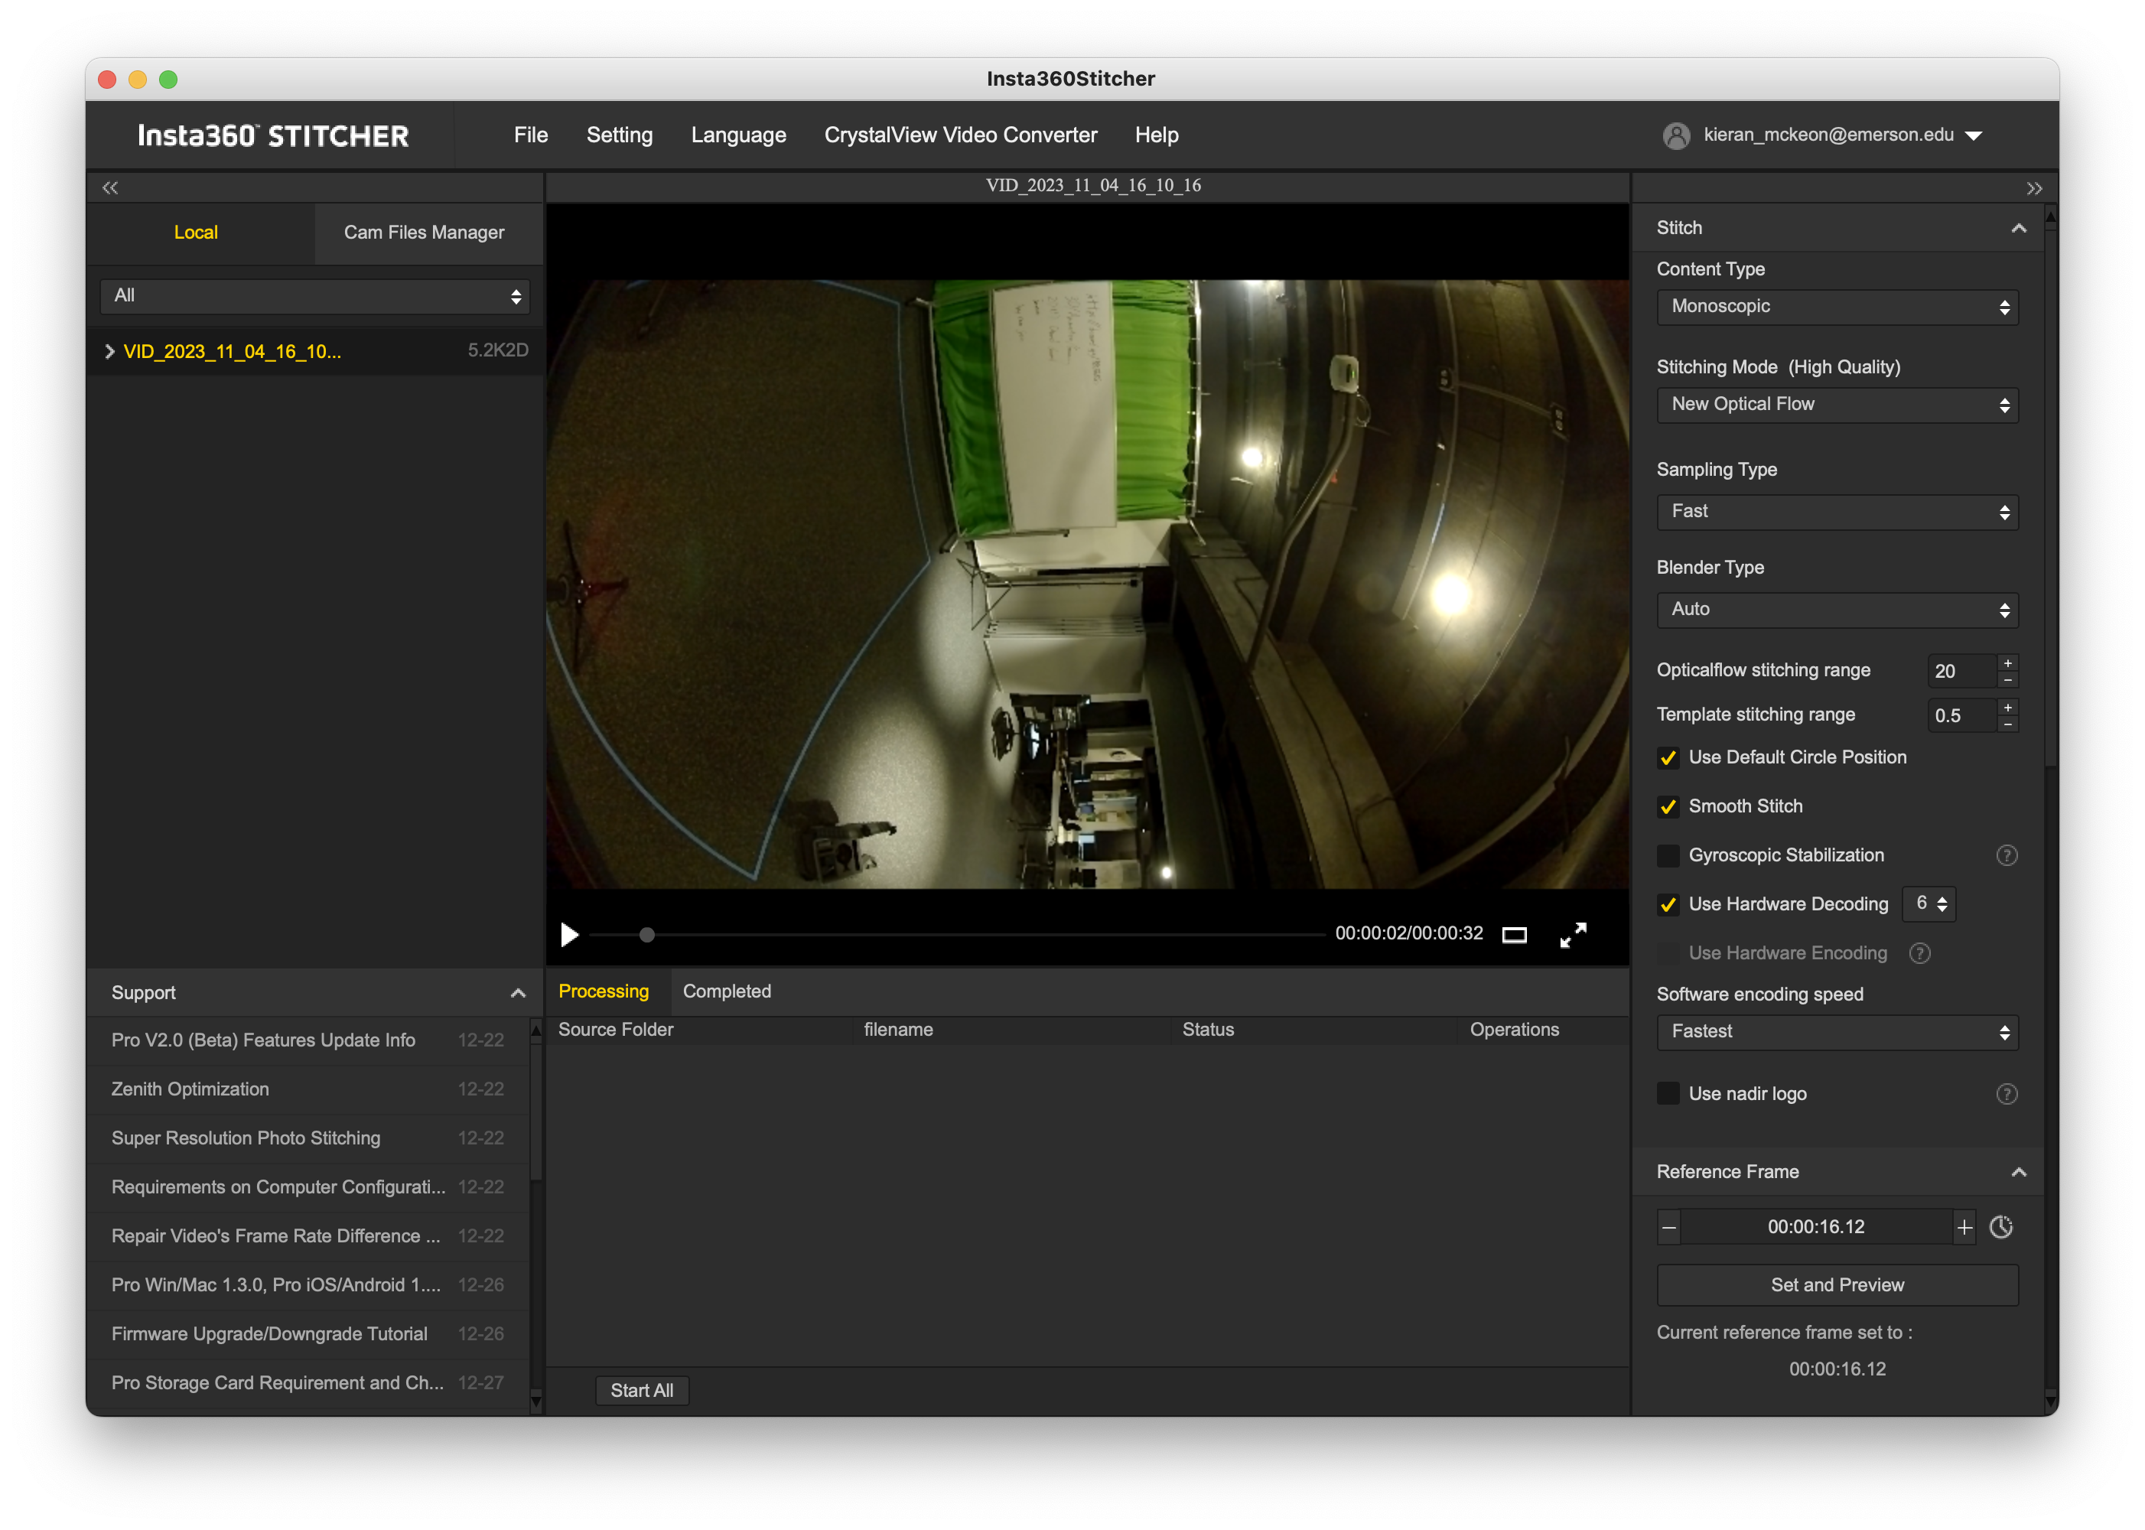Collapse the right settings panel double-arrow
The width and height of the screenshot is (2145, 1530).
click(2034, 188)
